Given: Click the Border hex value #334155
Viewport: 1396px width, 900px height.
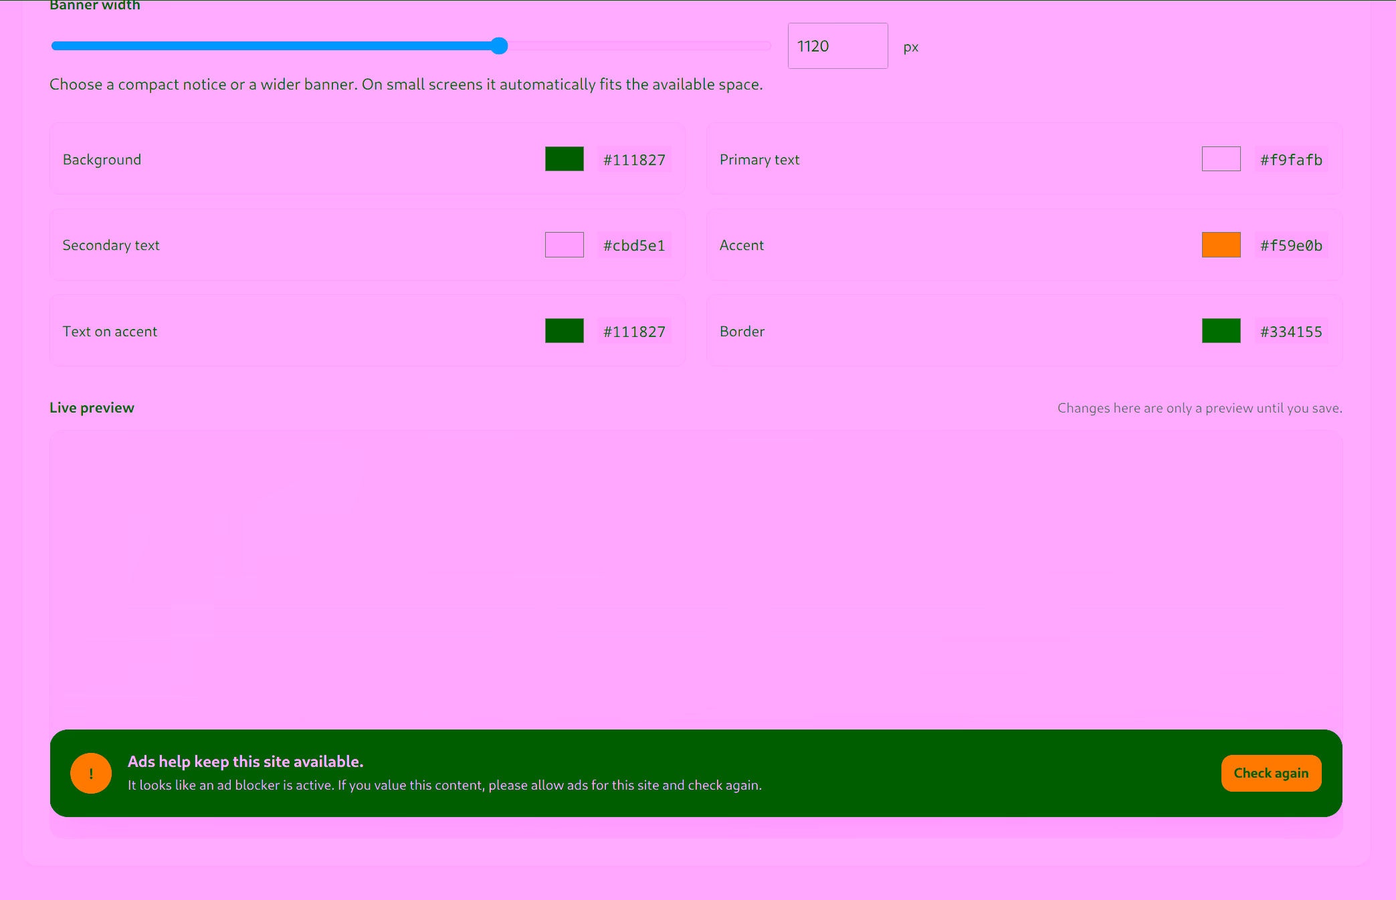Looking at the screenshot, I should 1291,332.
